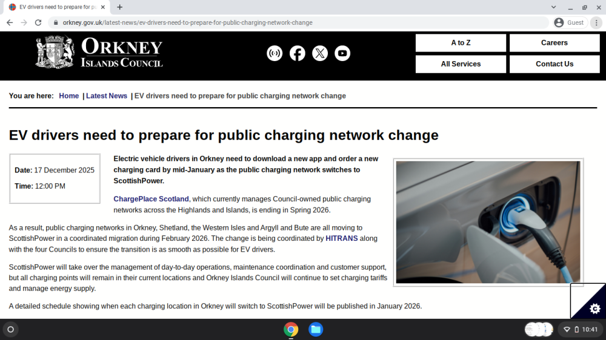This screenshot has width=606, height=340.
Task: Open the Careers button
Action: 554,43
